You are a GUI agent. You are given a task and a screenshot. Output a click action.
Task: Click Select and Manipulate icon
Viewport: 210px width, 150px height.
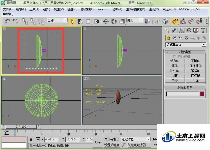point(157,21)
